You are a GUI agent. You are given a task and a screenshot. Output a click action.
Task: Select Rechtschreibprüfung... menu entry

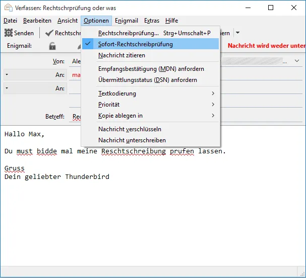point(150,33)
